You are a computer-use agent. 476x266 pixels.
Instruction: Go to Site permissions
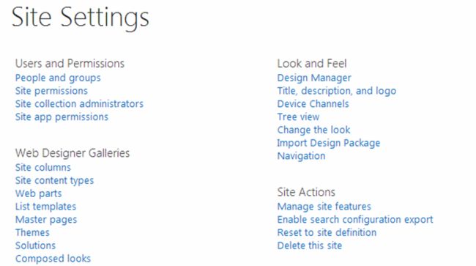[x=51, y=91]
